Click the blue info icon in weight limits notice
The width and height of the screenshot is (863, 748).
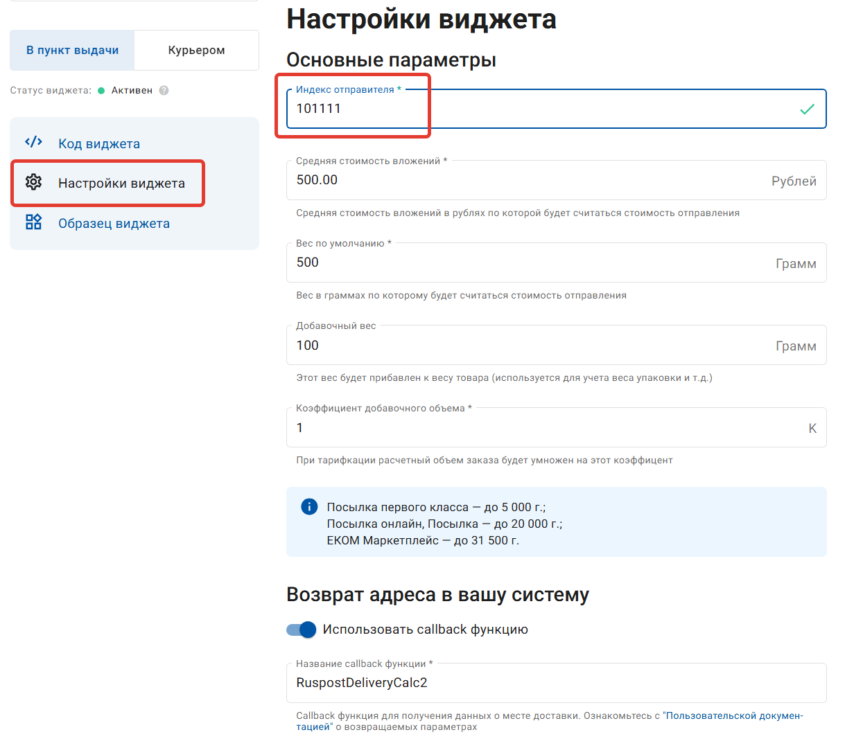click(309, 506)
